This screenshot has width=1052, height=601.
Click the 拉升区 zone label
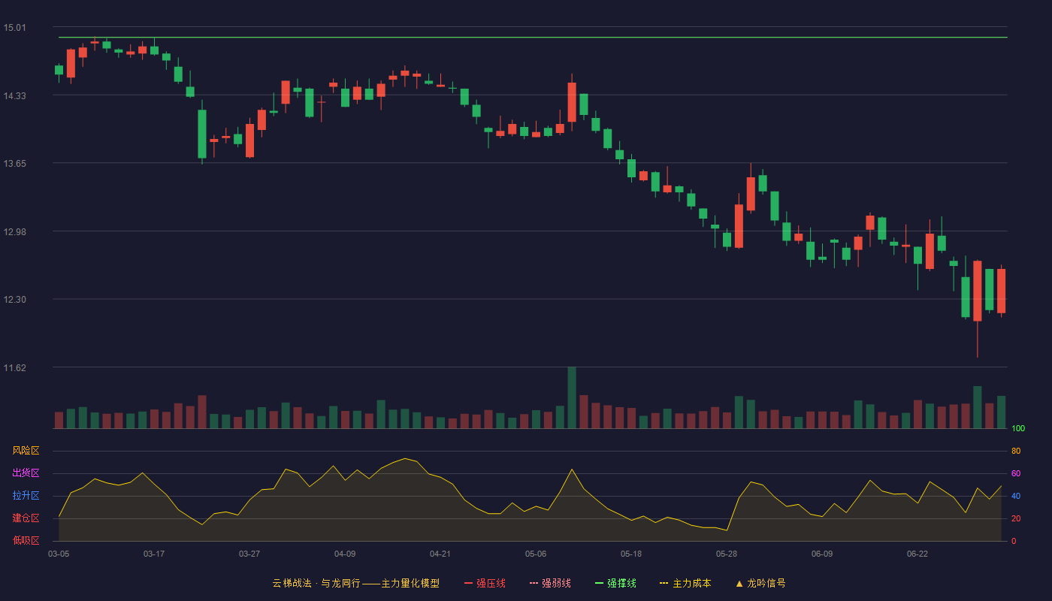pos(26,496)
